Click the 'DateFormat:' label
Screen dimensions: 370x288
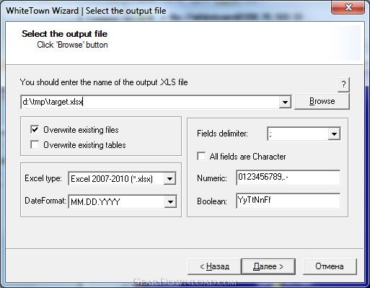45,201
